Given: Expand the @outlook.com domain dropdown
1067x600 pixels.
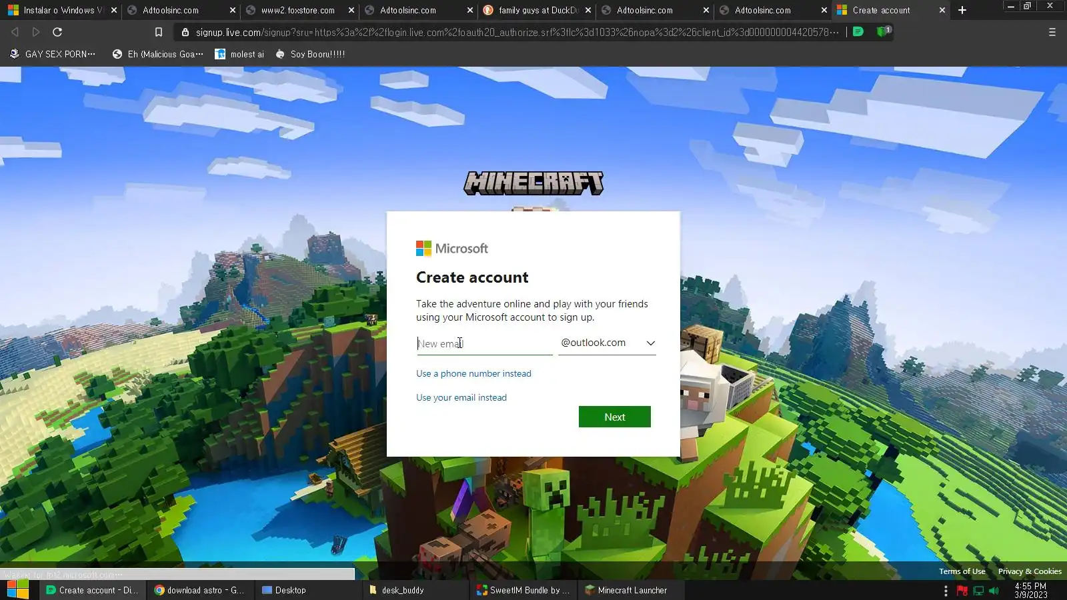Looking at the screenshot, I should (608, 343).
